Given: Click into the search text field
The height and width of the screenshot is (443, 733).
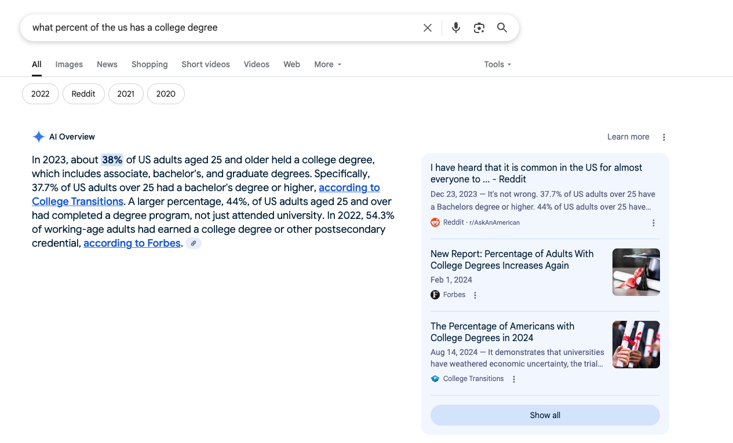Looking at the screenshot, I should [220, 28].
